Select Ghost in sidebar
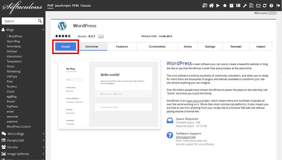This screenshot has width=282, height=160. [10, 66]
